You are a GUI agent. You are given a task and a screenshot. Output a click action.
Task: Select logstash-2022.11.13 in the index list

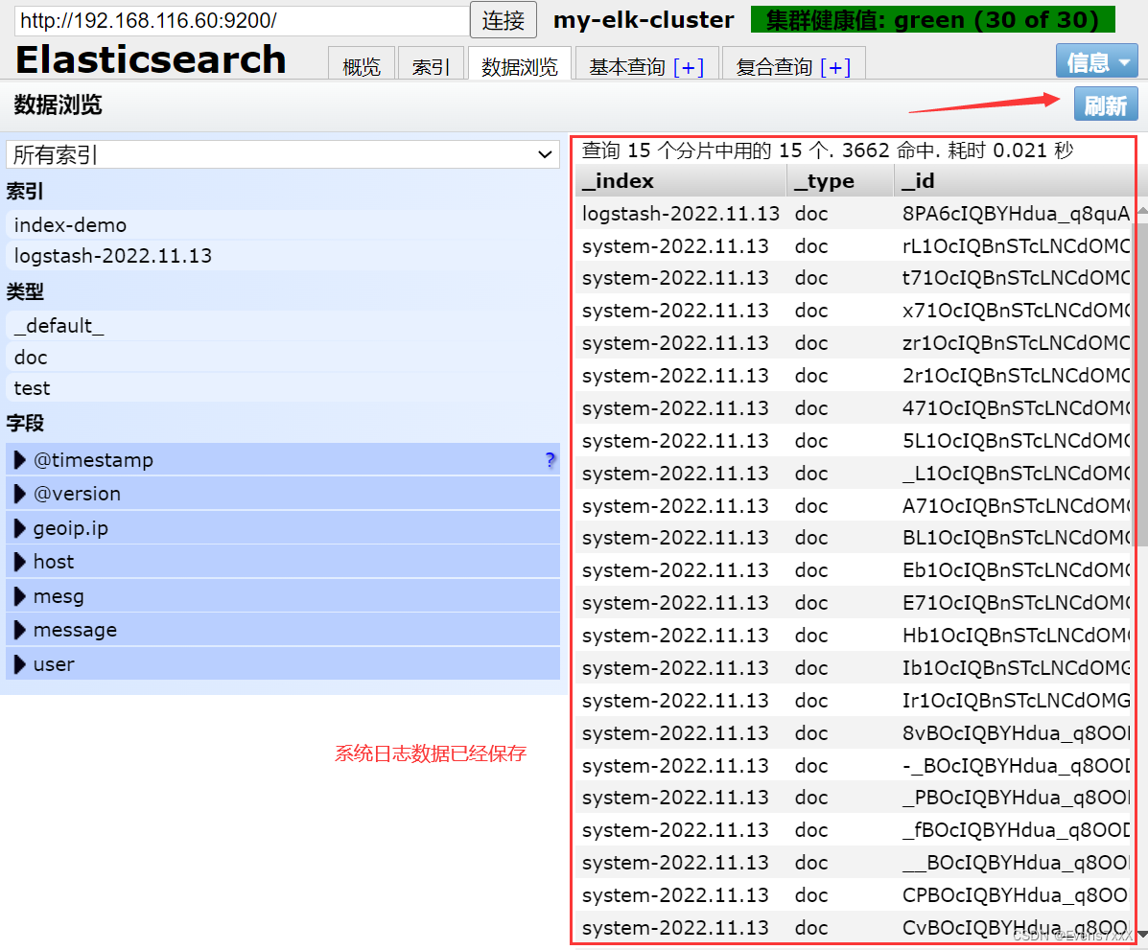[283, 255]
